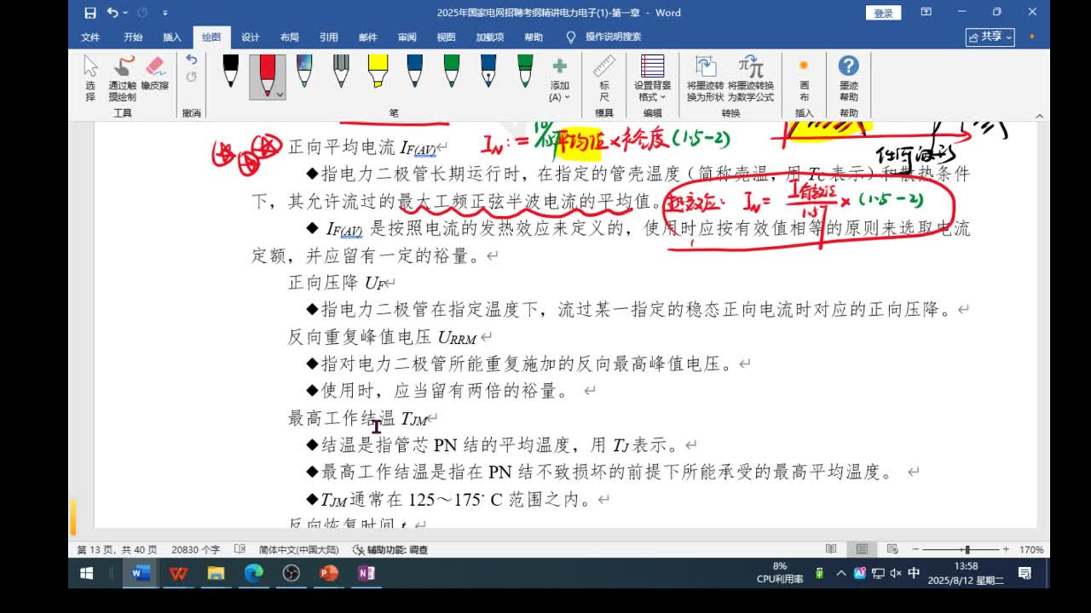The width and height of the screenshot is (1091, 613).
Task: Select the ink Select (选择) tool
Action: [90, 78]
